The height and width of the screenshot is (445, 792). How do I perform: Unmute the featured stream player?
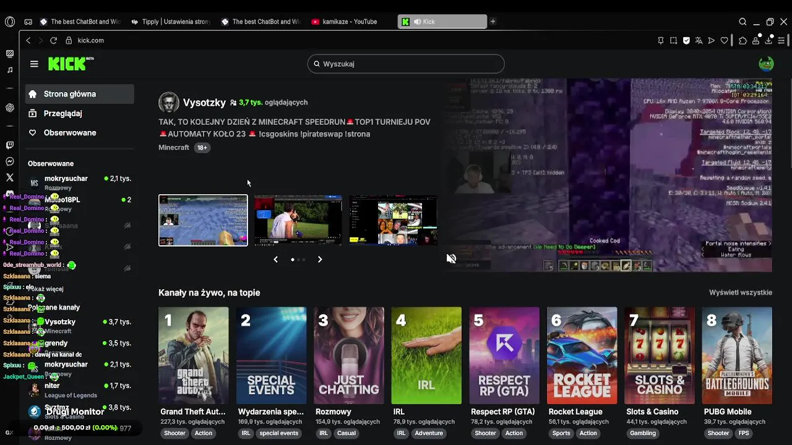tap(451, 258)
